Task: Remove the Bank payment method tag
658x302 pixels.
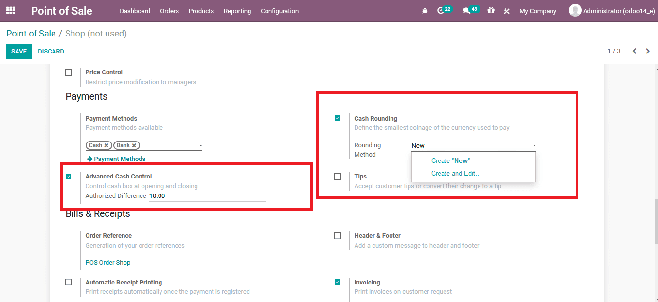Action: (x=134, y=145)
